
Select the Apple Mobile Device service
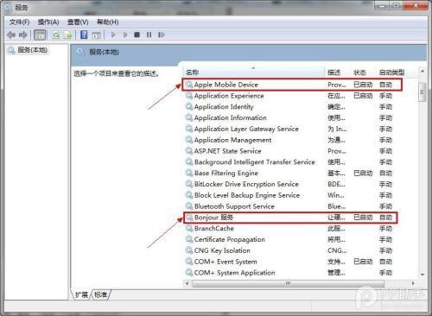[291, 85]
